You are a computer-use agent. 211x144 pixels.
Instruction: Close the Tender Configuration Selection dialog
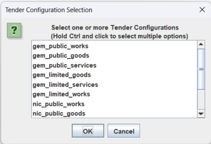click(x=202, y=10)
